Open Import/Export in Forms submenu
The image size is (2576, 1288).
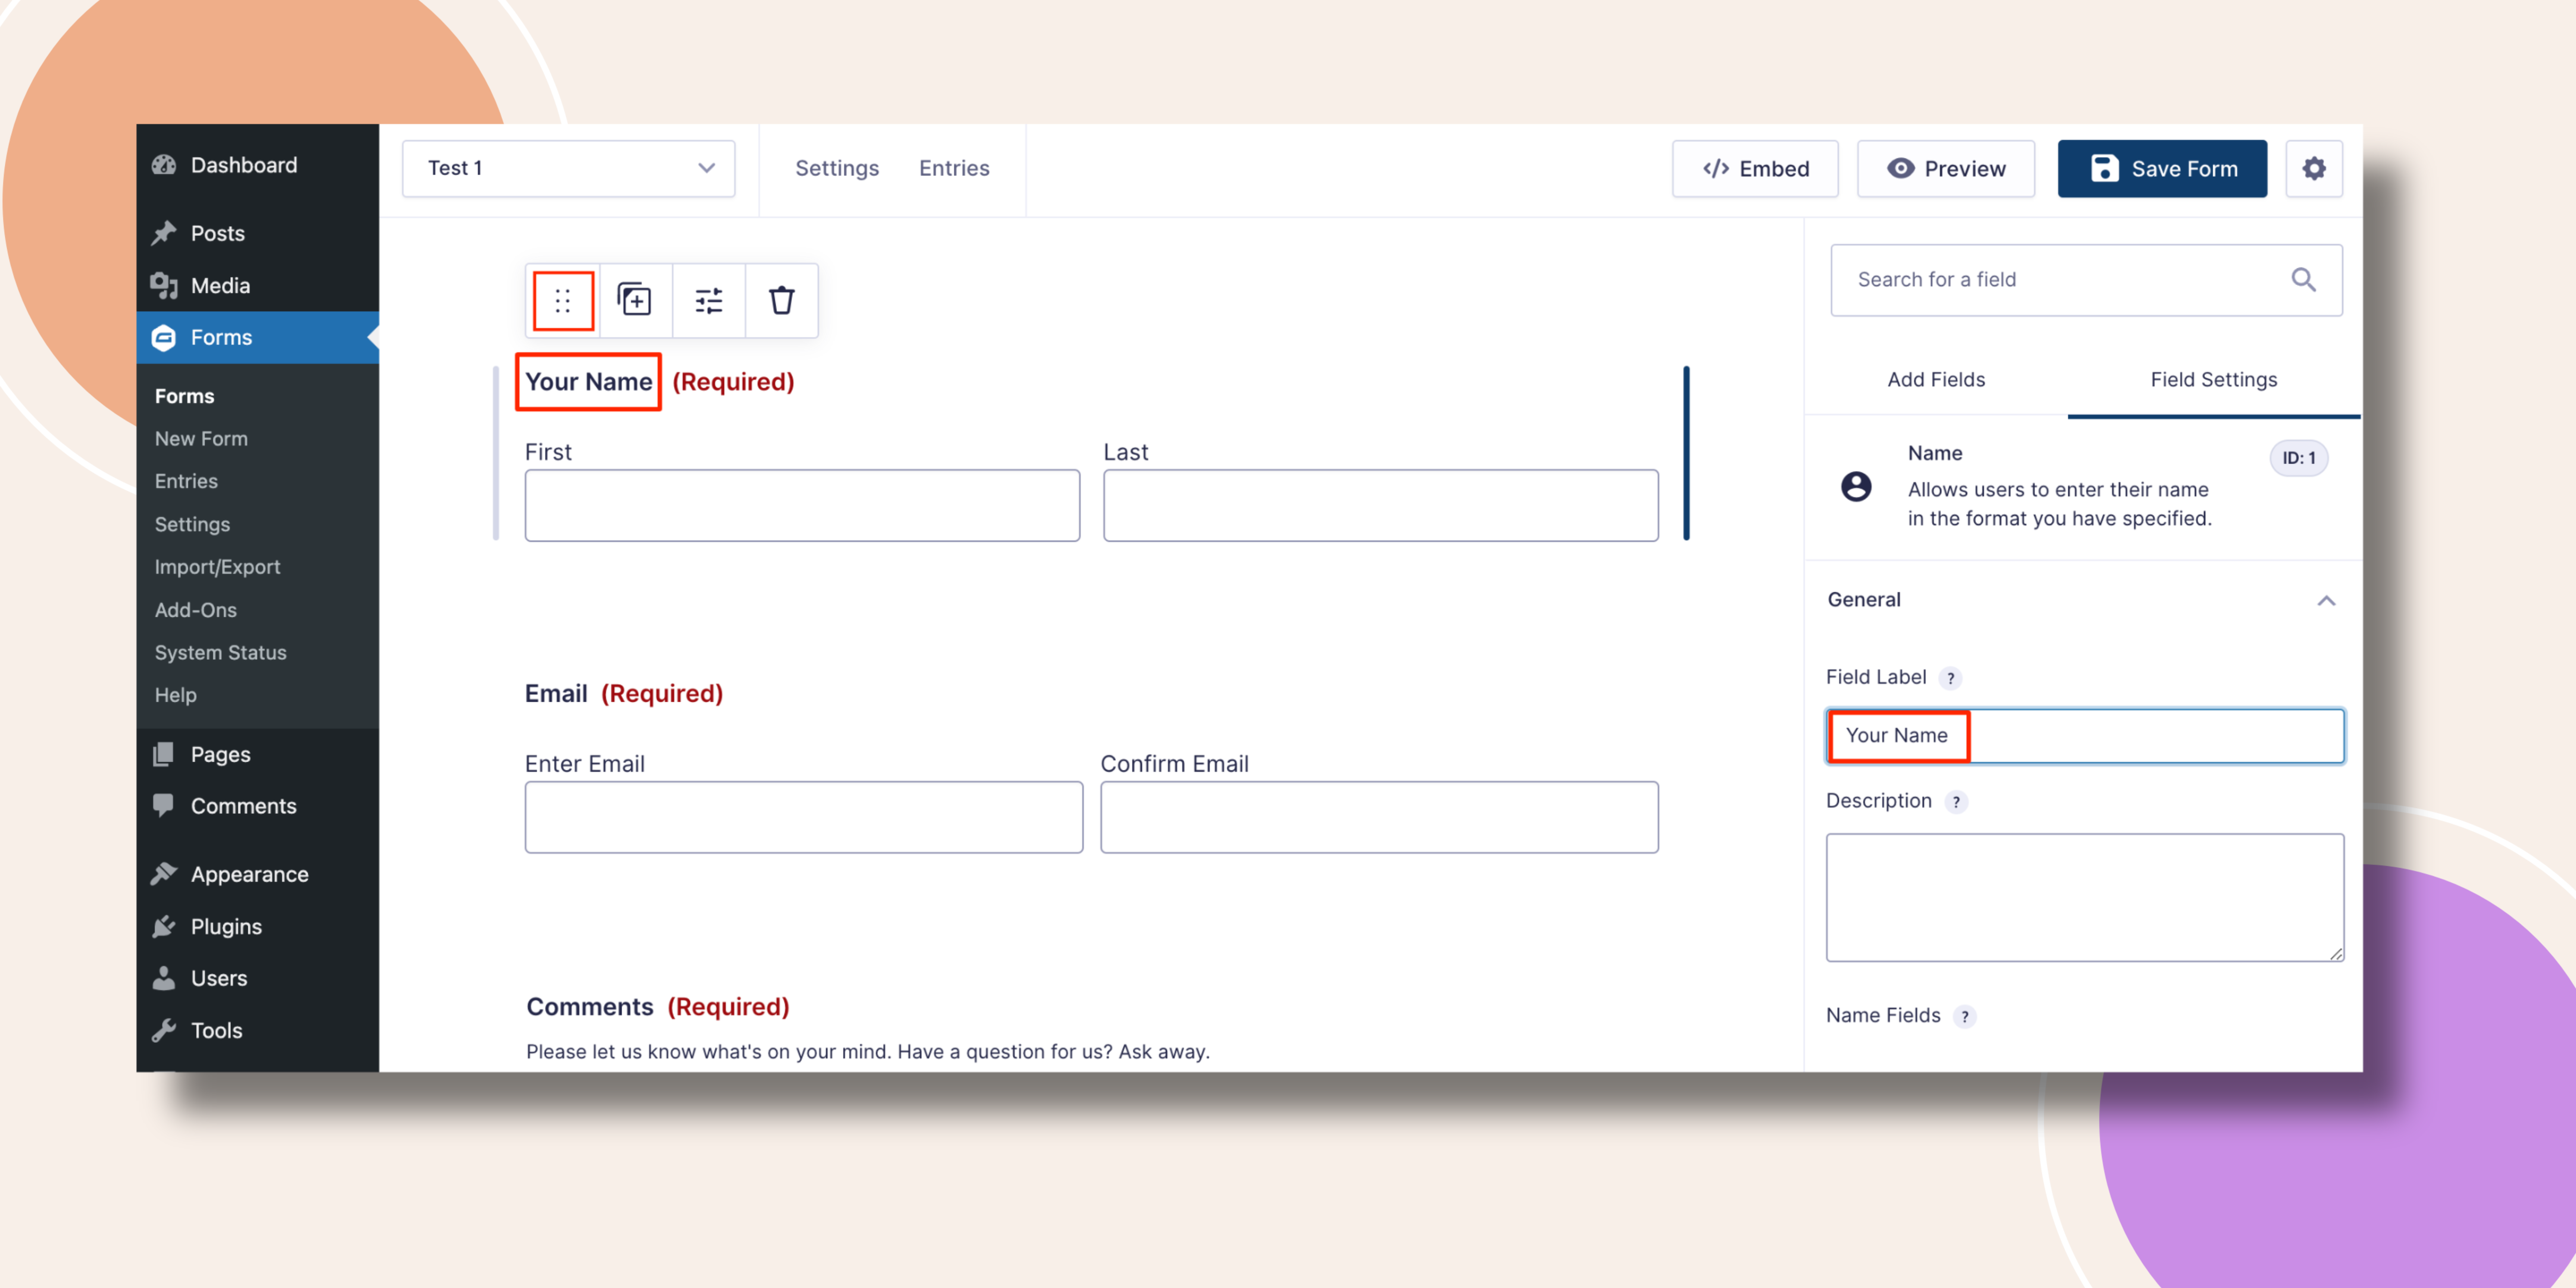(217, 566)
